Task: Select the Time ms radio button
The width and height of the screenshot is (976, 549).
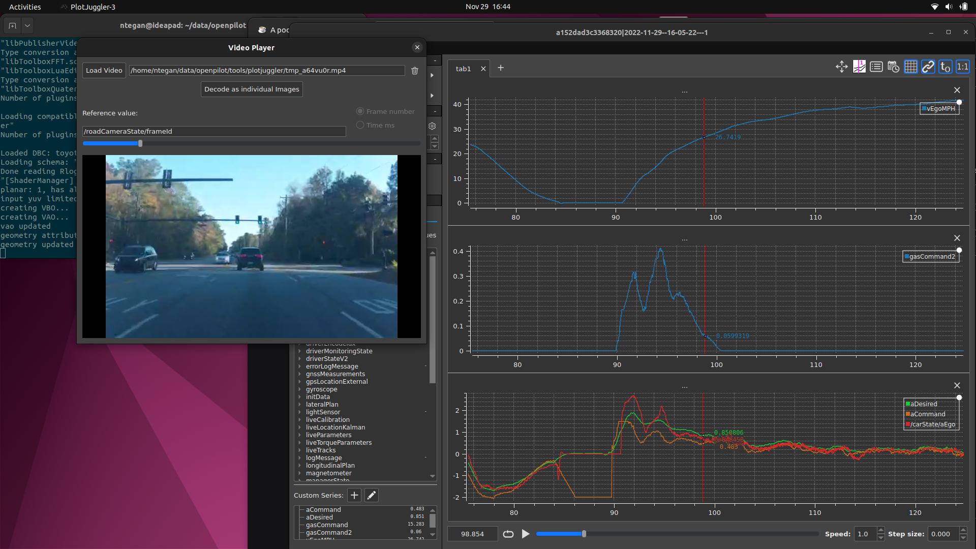Action: pyautogui.click(x=360, y=125)
